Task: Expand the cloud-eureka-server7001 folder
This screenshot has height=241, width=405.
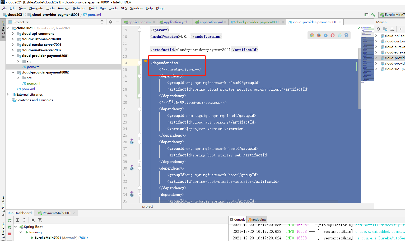Action: 13,45
